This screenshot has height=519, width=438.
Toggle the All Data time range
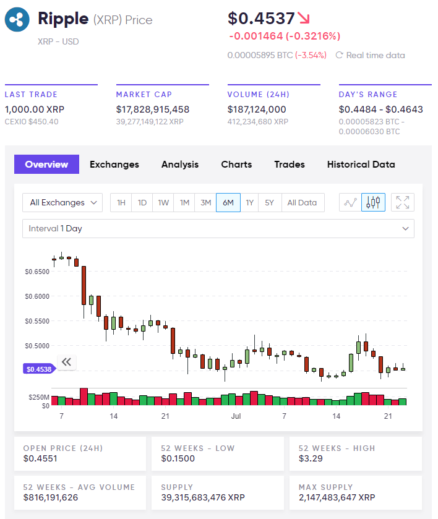[302, 202]
